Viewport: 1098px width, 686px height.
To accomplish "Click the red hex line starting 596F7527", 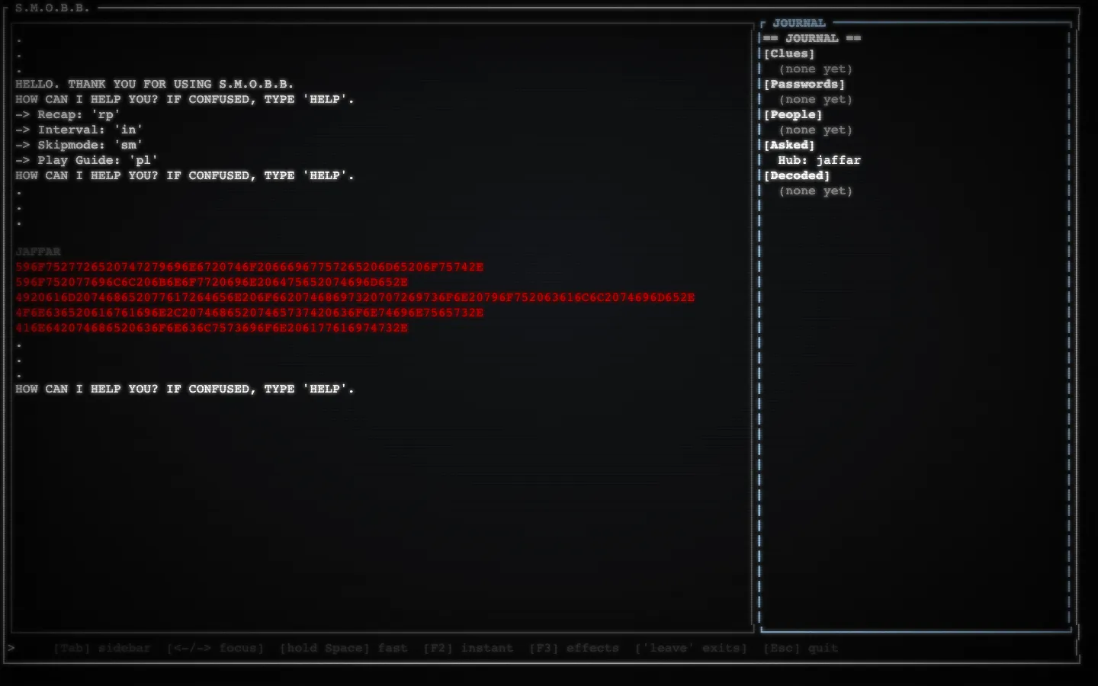I will (249, 267).
